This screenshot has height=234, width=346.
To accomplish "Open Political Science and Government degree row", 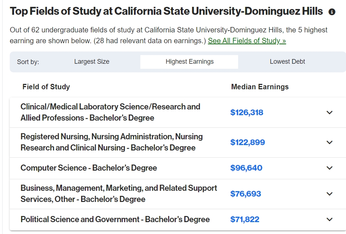I will point(178,220).
